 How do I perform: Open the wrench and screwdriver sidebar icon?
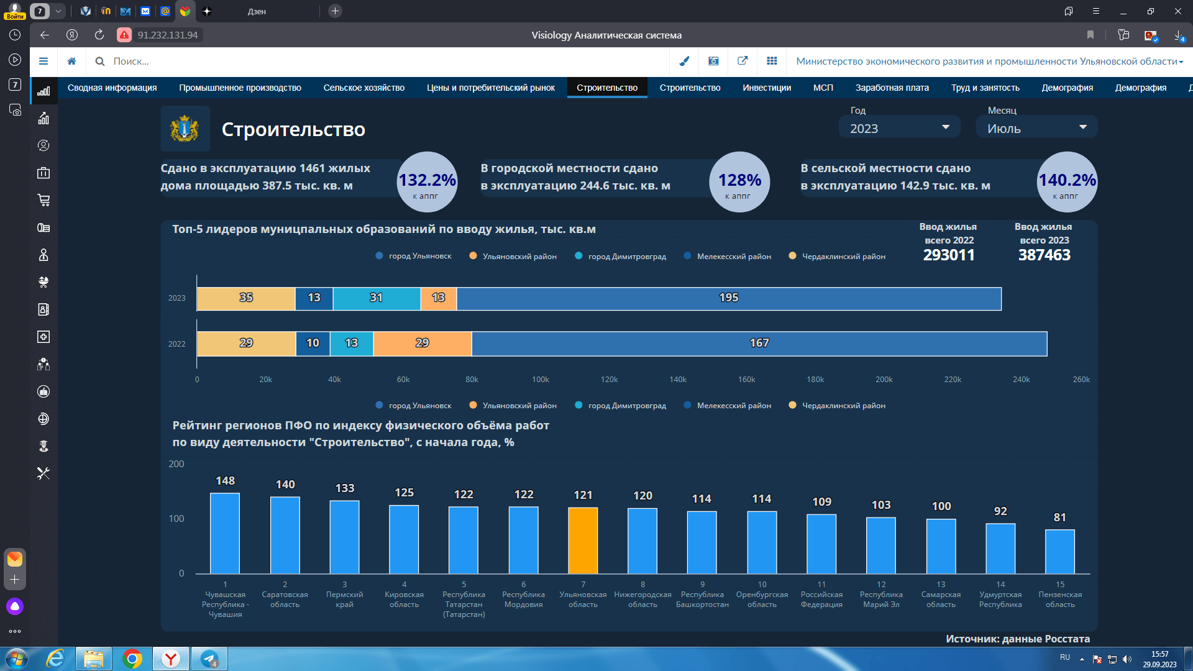click(x=43, y=473)
